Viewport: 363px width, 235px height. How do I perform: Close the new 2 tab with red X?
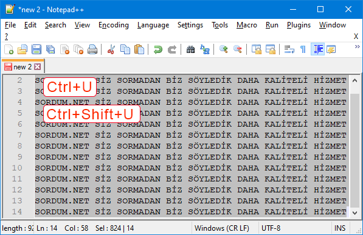pos(38,67)
